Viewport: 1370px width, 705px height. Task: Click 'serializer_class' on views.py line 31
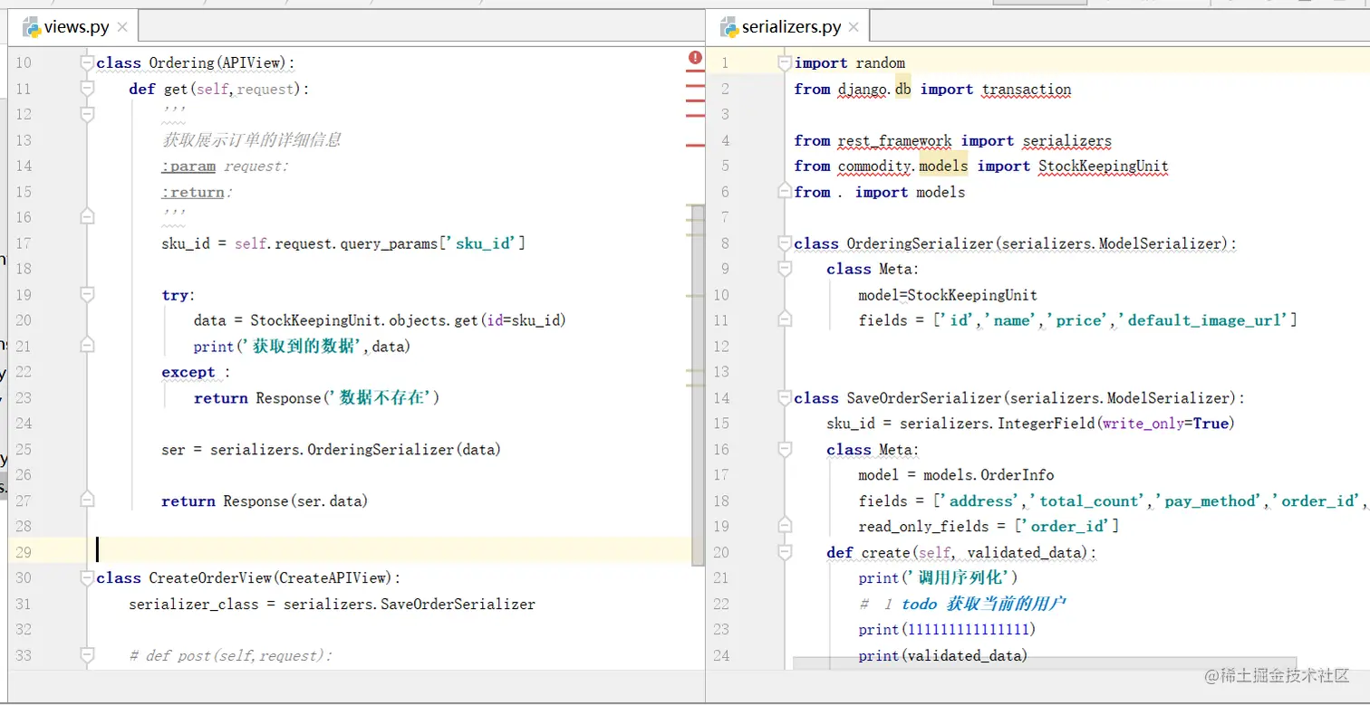pyautogui.click(x=193, y=605)
